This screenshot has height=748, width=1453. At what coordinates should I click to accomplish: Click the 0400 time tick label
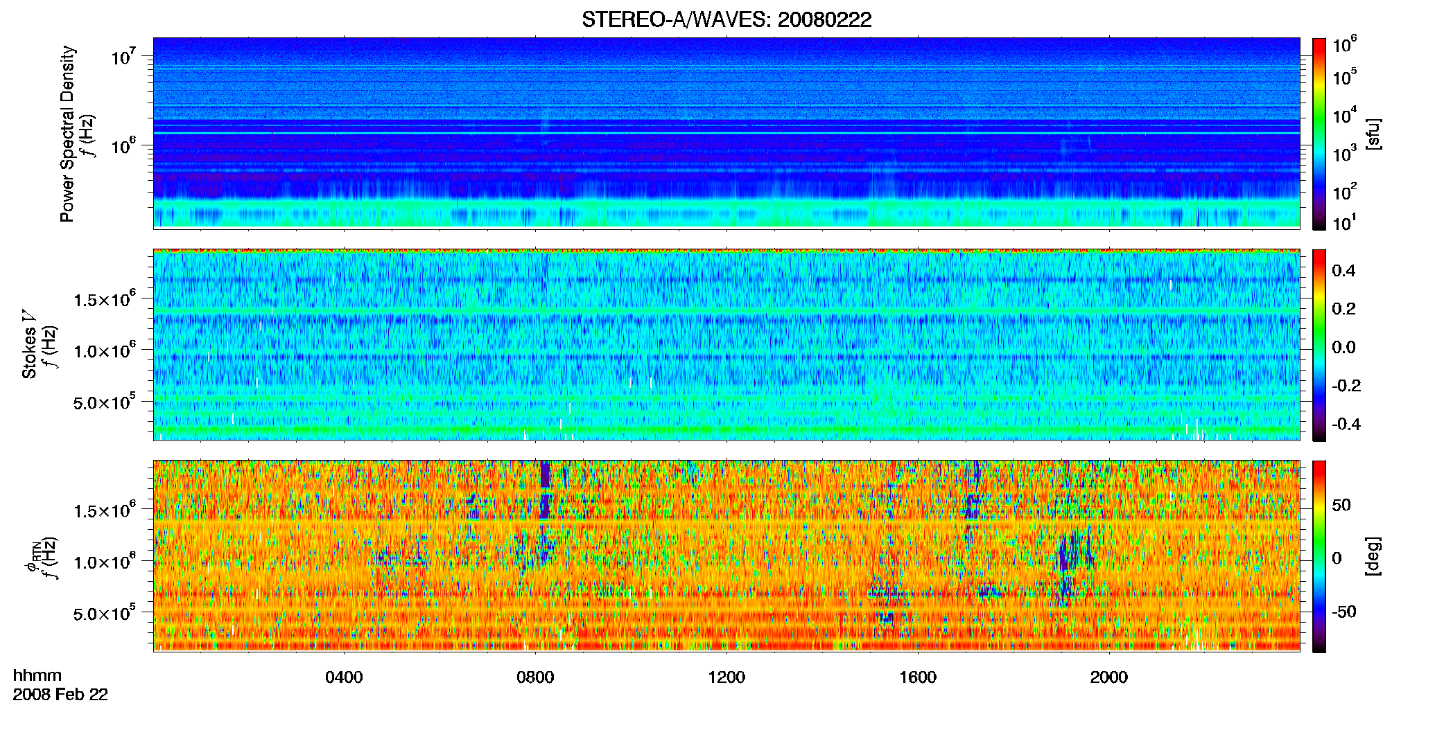click(x=344, y=677)
